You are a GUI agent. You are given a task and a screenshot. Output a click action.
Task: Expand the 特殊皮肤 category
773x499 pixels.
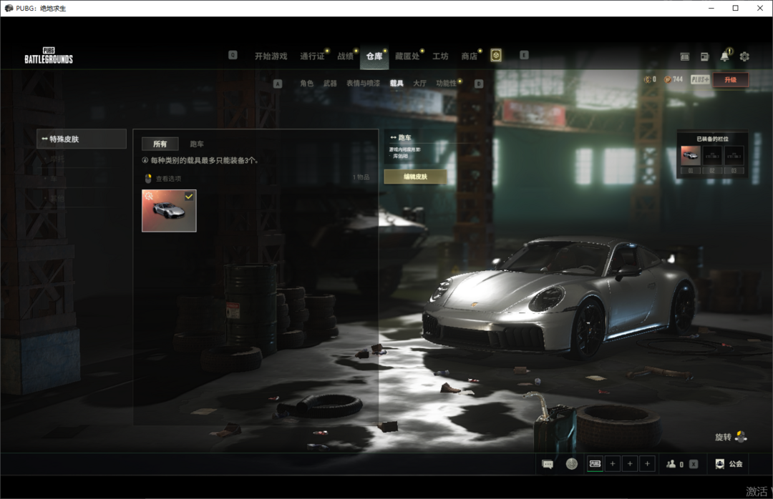(x=82, y=139)
